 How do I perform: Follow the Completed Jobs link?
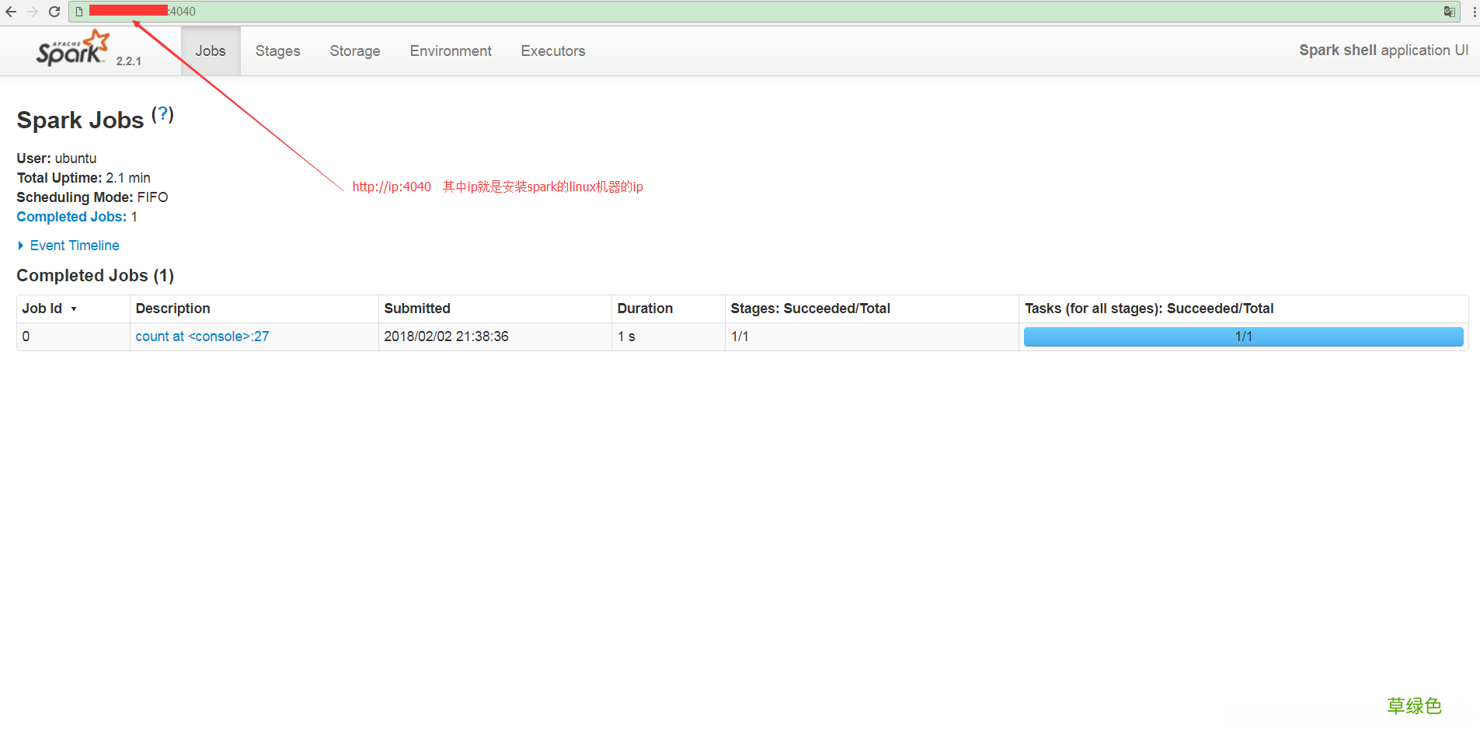[71, 217]
